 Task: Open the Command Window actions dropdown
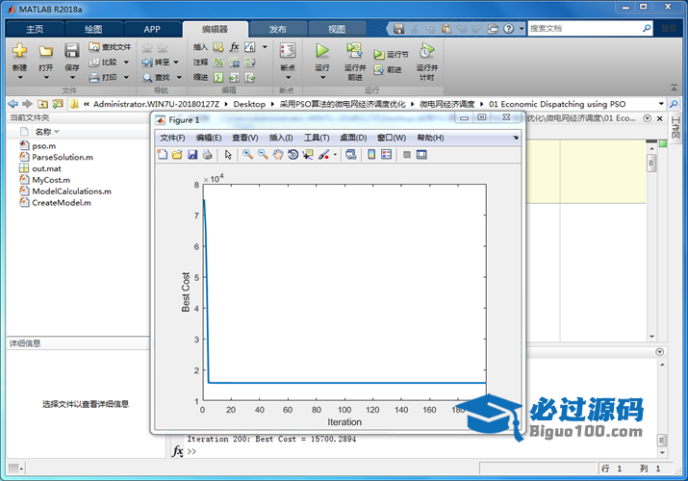(659, 352)
